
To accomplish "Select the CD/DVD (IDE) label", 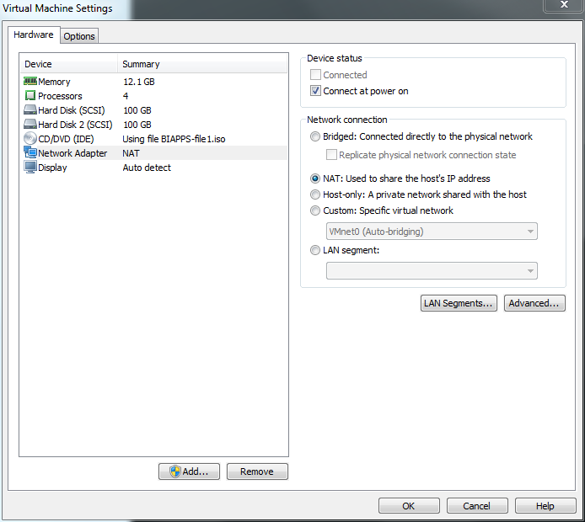I will [x=66, y=139].
